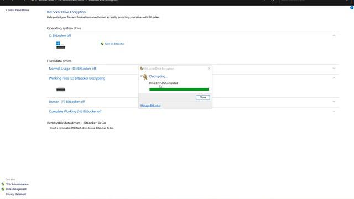Open Control Panel Home link
The width and height of the screenshot is (354, 199).
pos(17,10)
